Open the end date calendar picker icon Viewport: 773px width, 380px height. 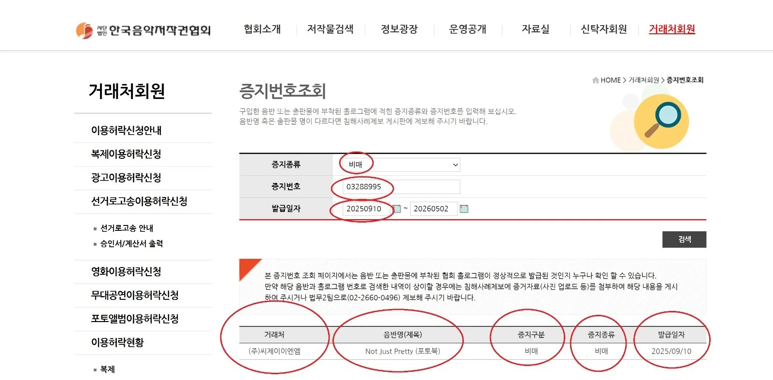point(464,209)
